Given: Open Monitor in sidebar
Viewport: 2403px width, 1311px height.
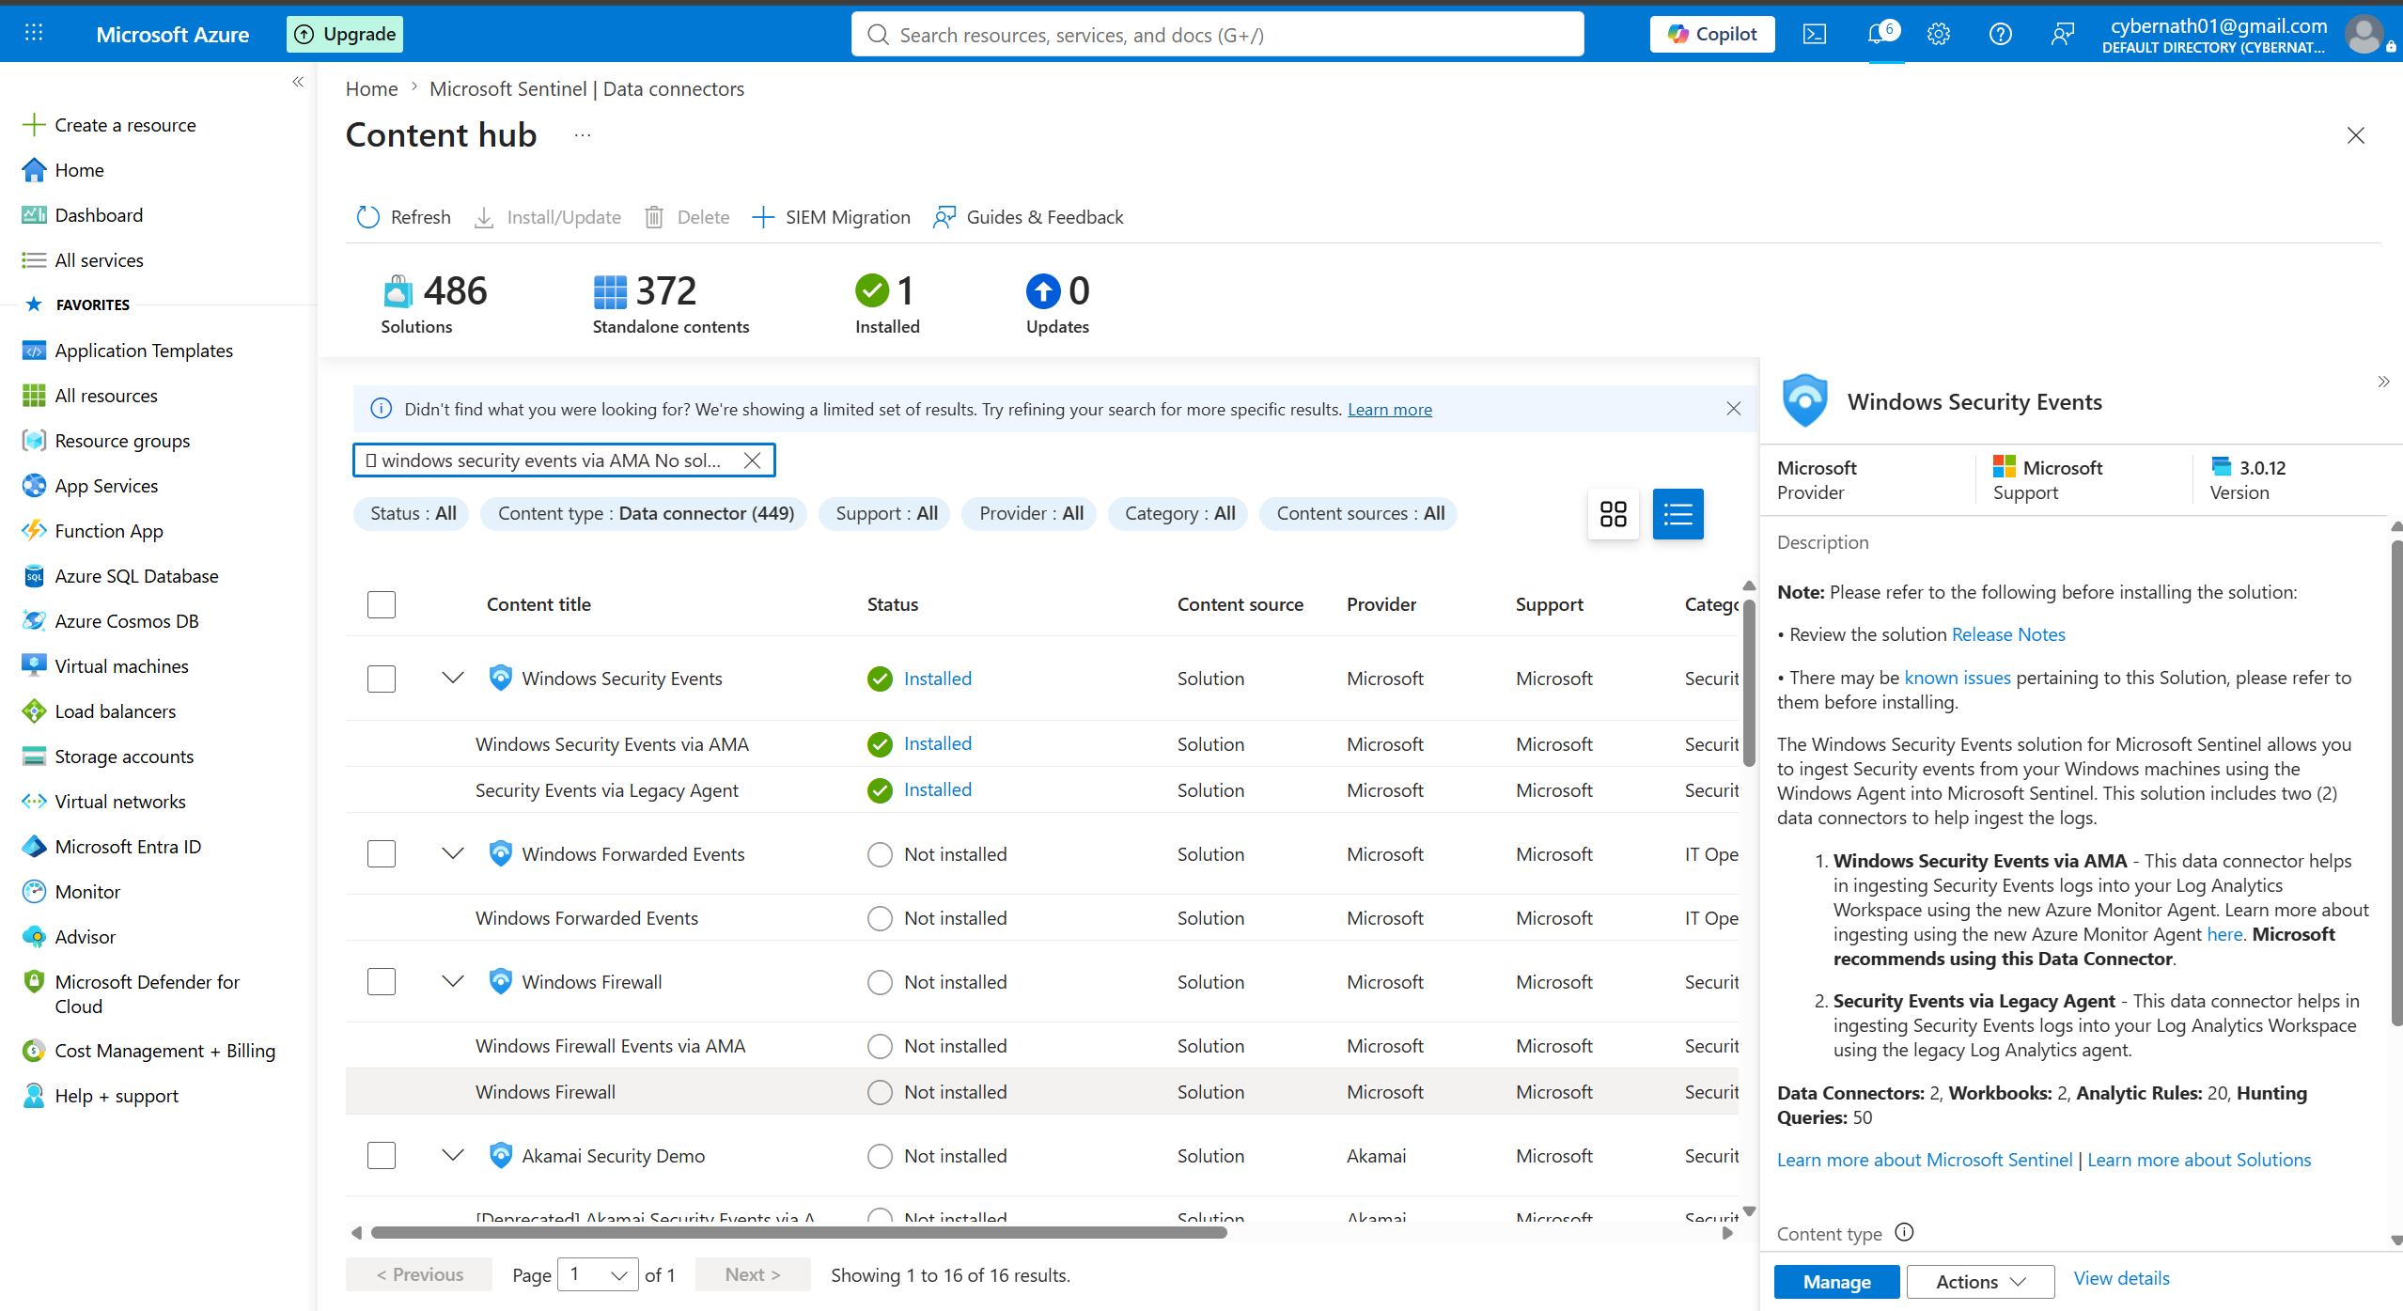Looking at the screenshot, I should click(87, 892).
